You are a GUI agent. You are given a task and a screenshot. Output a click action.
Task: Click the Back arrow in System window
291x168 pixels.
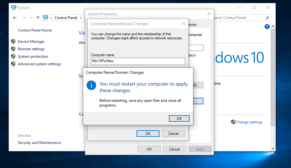tap(15, 18)
